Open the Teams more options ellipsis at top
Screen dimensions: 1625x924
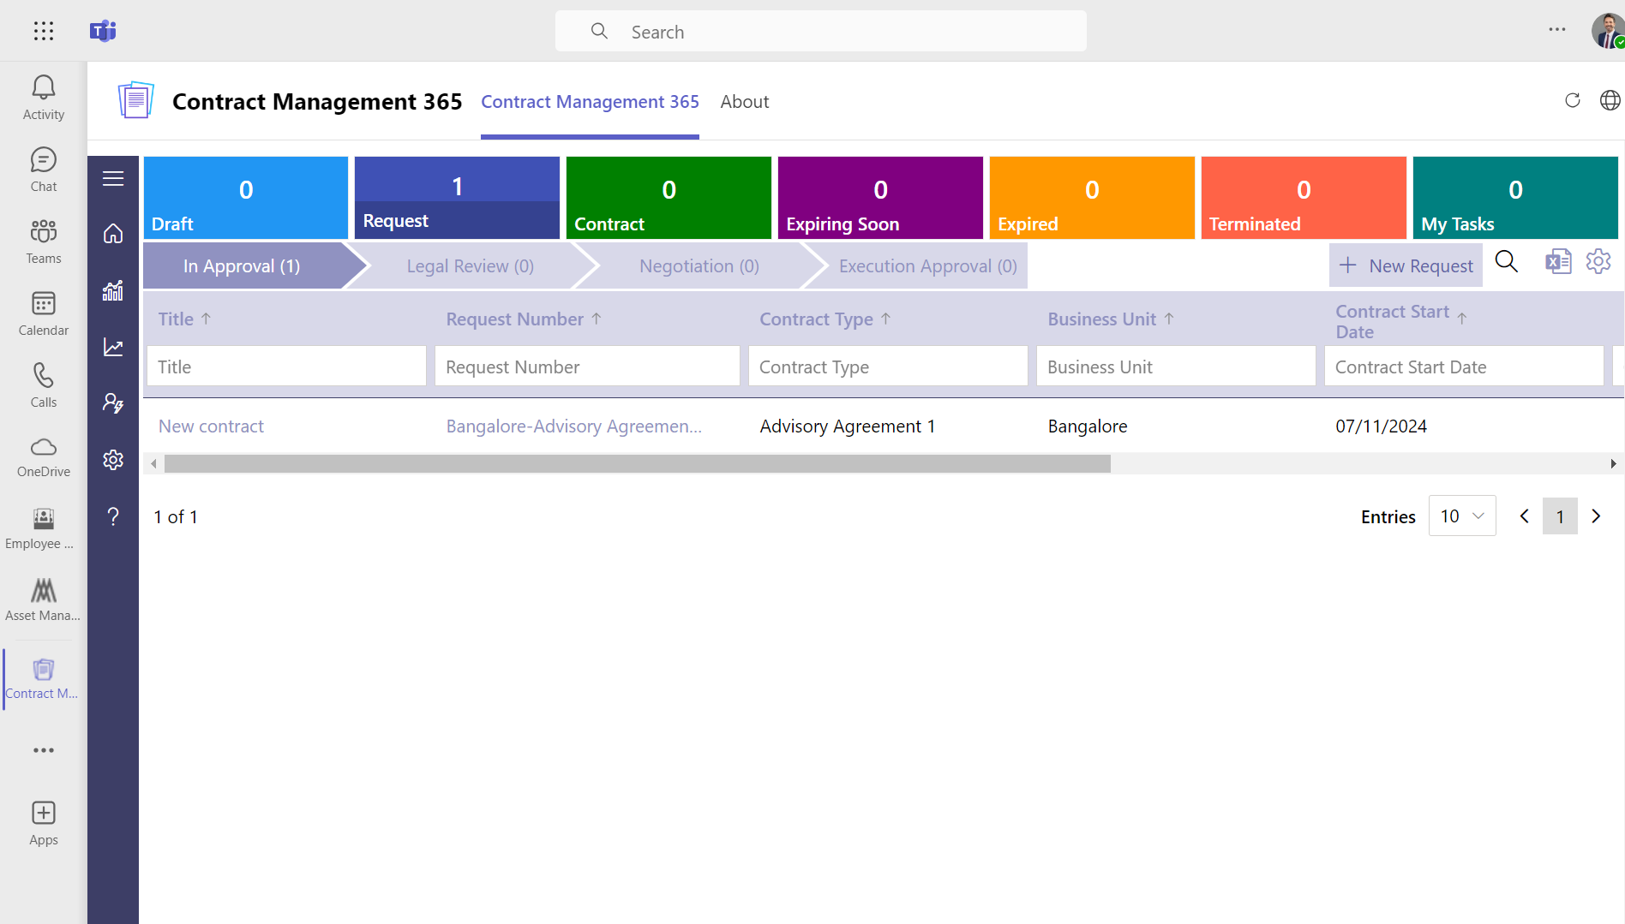[x=1557, y=30]
